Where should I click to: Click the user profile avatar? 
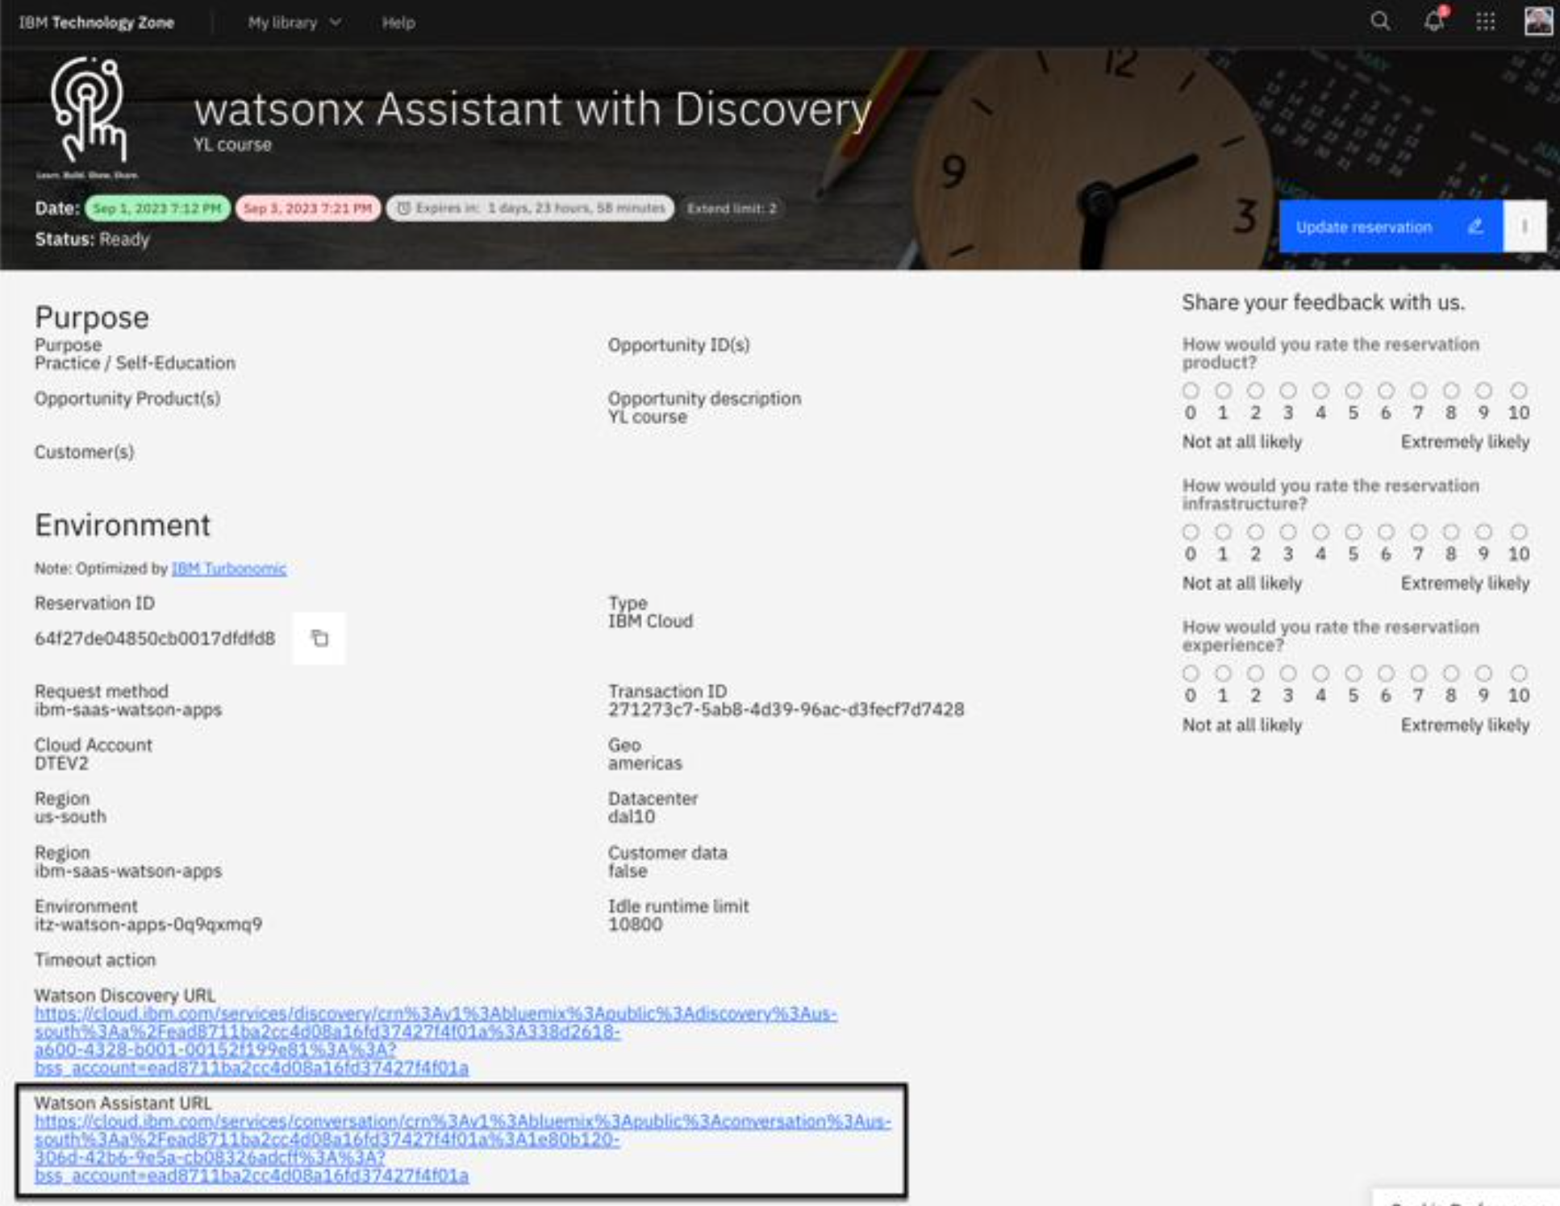pyautogui.click(x=1537, y=22)
